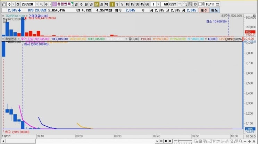258x144 pixels.
Task: Select the 주 weekly period tab
Action: [81, 4]
